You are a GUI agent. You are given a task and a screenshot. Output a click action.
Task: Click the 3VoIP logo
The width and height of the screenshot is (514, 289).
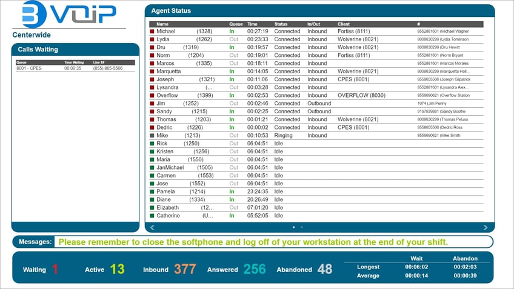pyautogui.click(x=69, y=14)
